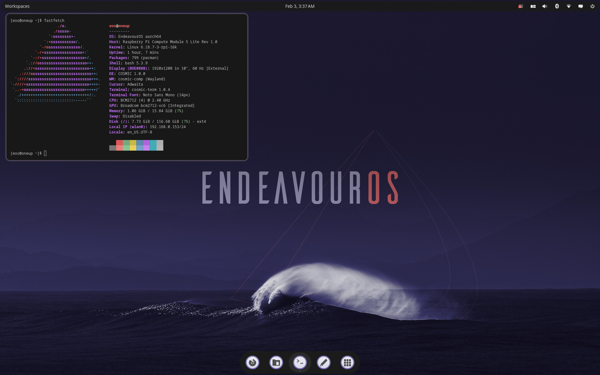This screenshot has height=375, width=600.
Task: Click the EndeavourOS wallpaper logo text
Action: coord(300,187)
